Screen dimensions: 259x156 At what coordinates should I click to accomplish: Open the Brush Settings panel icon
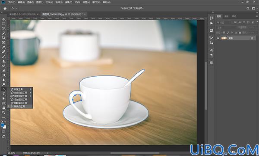(212, 43)
